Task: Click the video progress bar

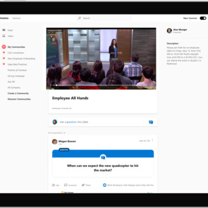Action: [100, 85]
